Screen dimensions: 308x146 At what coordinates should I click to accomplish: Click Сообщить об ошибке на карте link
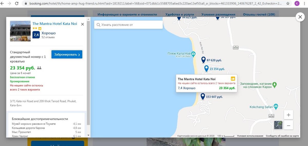pyautogui.click(x=282, y=136)
